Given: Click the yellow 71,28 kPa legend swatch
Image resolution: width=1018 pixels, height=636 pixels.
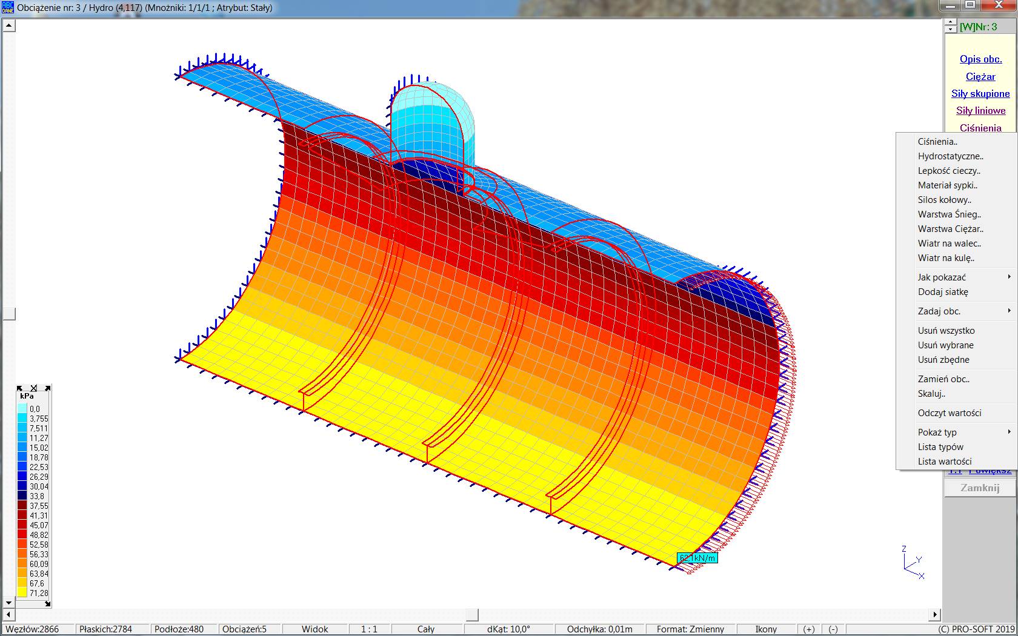Looking at the screenshot, I should (22, 593).
